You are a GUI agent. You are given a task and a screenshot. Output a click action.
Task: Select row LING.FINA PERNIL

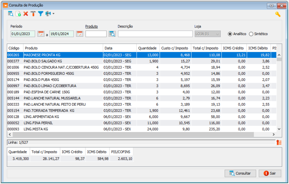(142, 123)
